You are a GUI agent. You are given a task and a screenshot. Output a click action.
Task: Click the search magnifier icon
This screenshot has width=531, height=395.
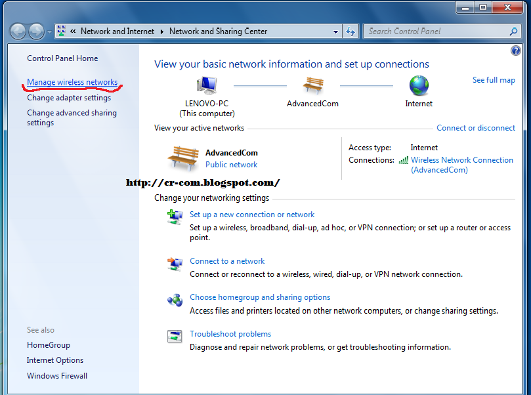click(513, 31)
